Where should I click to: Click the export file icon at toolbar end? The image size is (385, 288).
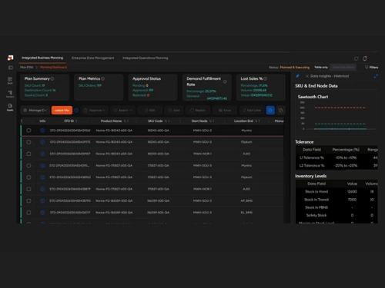click(x=280, y=111)
